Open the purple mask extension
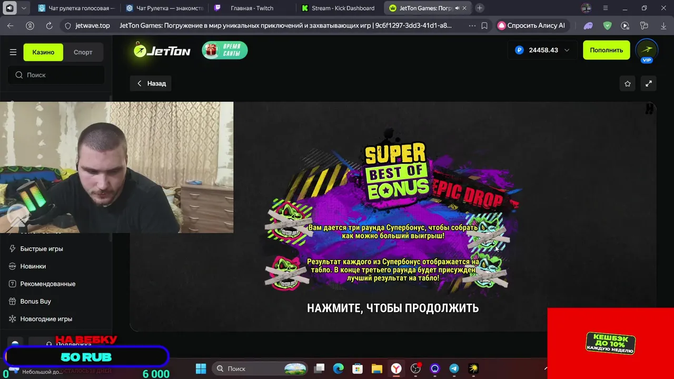 (588, 25)
